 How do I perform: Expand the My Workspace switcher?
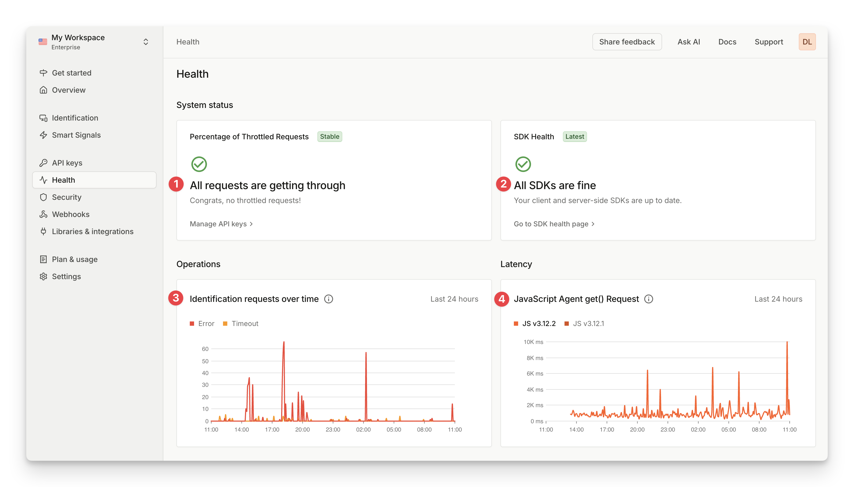point(146,42)
